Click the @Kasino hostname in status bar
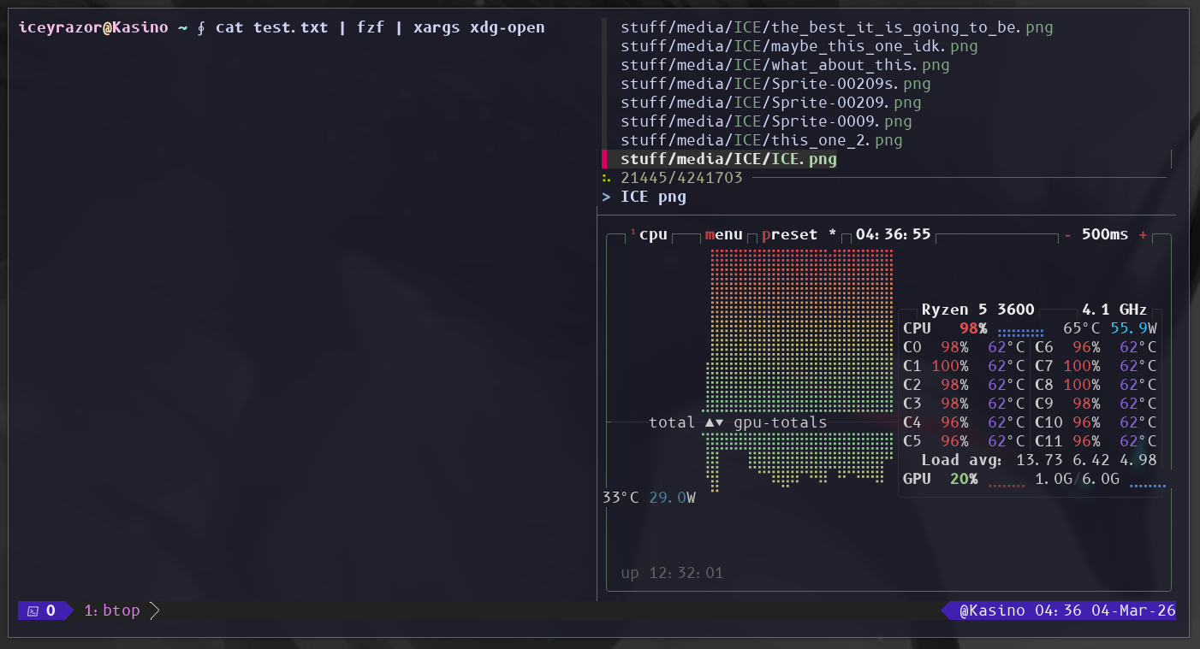Screen dimensions: 1200x649 [992, 611]
